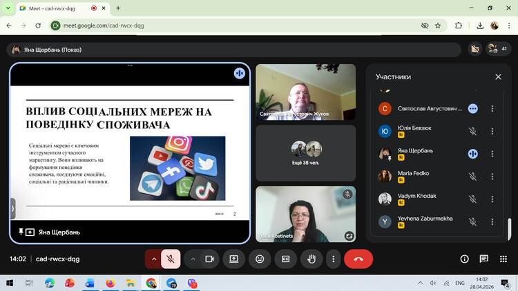518x291 pixels.
Task: Open File Explorer from the taskbar
Action: tap(131, 283)
